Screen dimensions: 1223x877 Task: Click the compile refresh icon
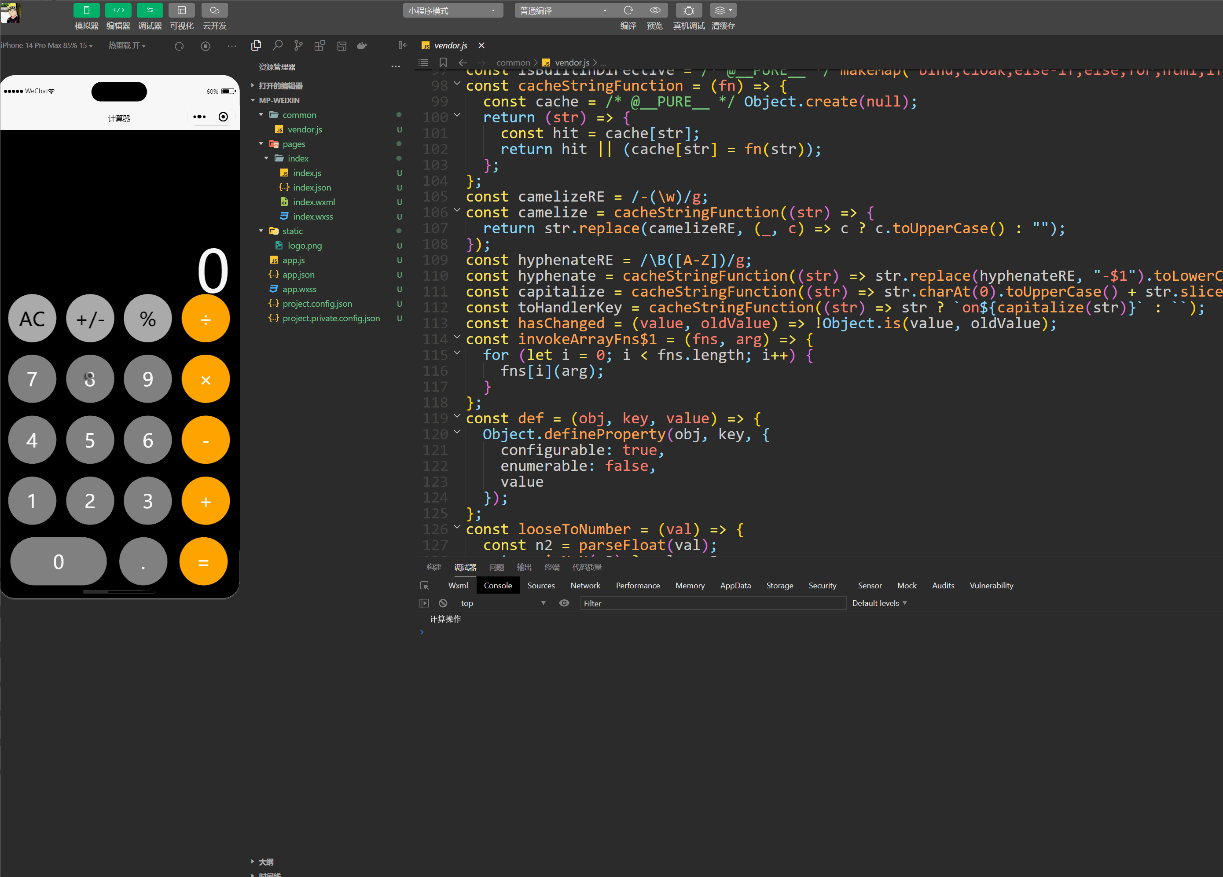628,10
